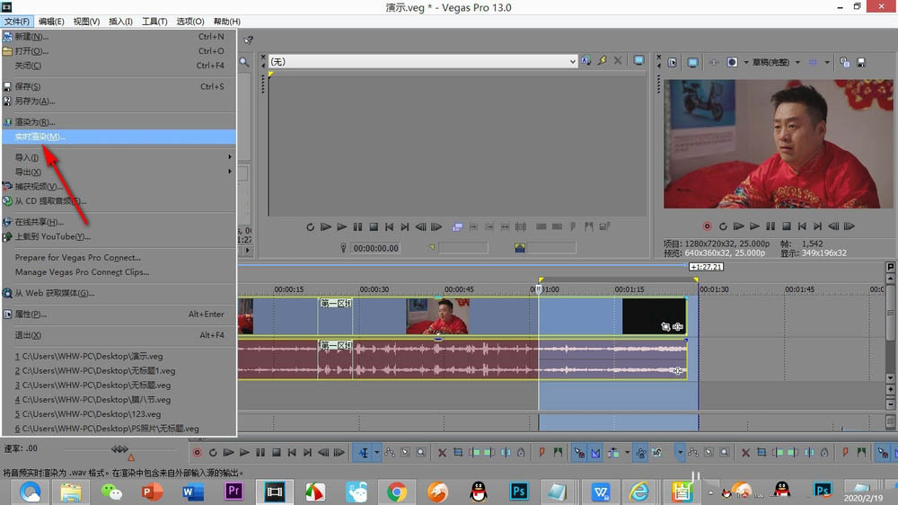The width and height of the screenshot is (898, 505).
Task: Click Prepare for Vegas Pro Connect...
Action: (119, 257)
